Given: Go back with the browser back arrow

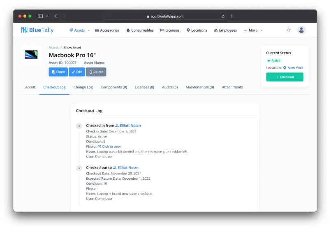Looking at the screenshot, I should 56,16.
